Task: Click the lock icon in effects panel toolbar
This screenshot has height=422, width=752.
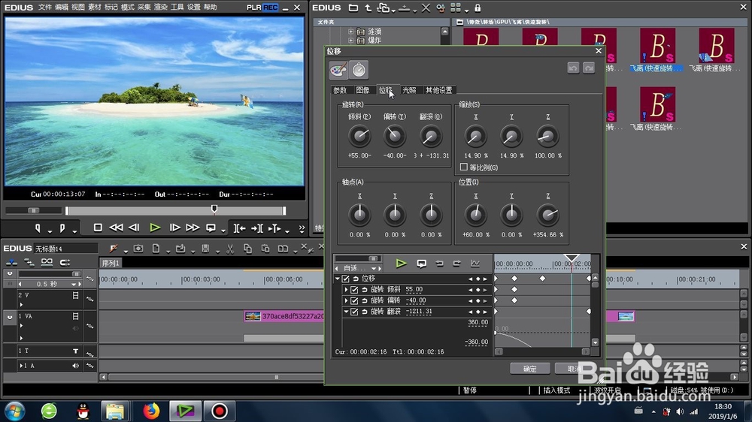Action: tap(478, 8)
